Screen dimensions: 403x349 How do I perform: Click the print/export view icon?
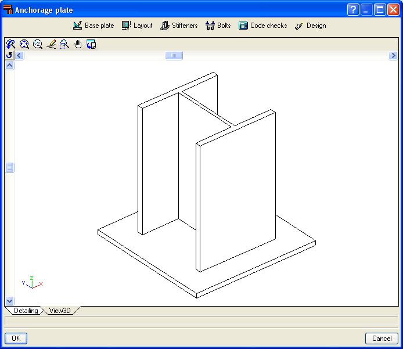[91, 44]
